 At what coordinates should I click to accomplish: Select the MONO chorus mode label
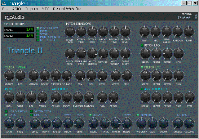80,115
